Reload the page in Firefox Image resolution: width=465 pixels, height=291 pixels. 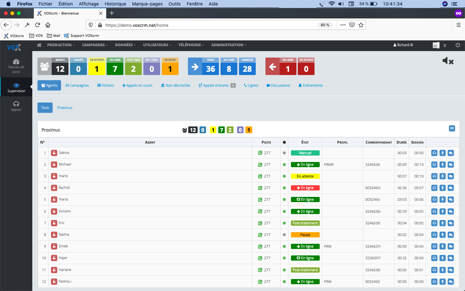[37, 25]
